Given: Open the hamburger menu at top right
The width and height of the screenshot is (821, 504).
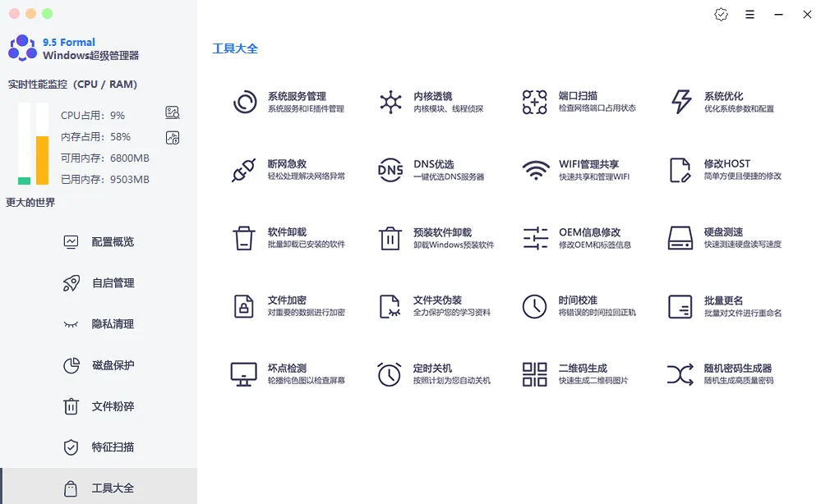Looking at the screenshot, I should [x=750, y=14].
